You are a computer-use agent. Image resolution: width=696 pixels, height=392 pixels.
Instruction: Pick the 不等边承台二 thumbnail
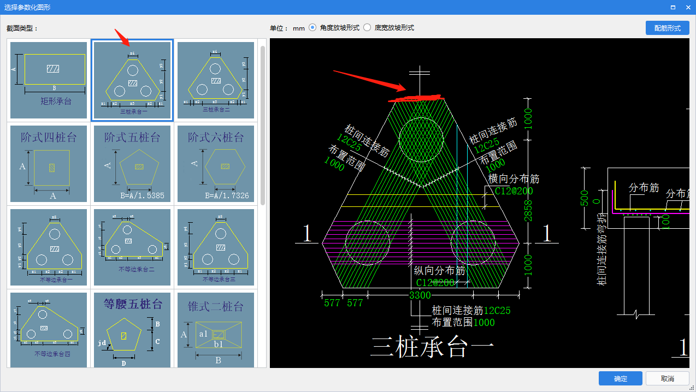pyautogui.click(x=132, y=247)
